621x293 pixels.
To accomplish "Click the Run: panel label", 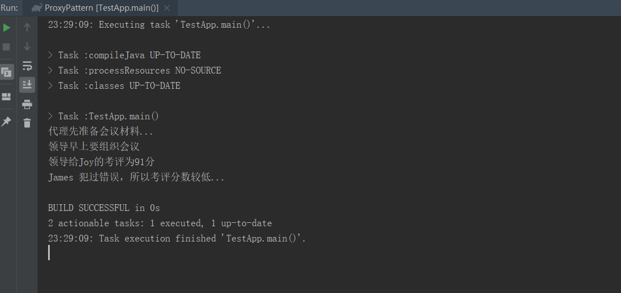I will click(9, 8).
